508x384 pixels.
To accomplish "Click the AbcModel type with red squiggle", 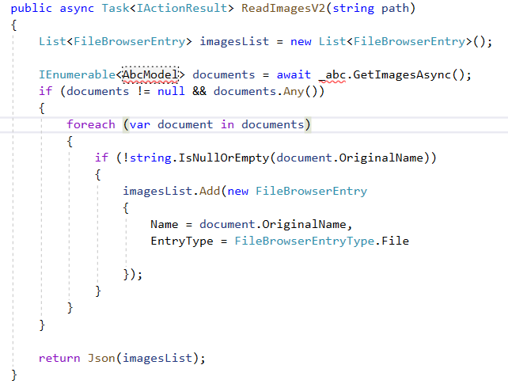I will point(150,75).
